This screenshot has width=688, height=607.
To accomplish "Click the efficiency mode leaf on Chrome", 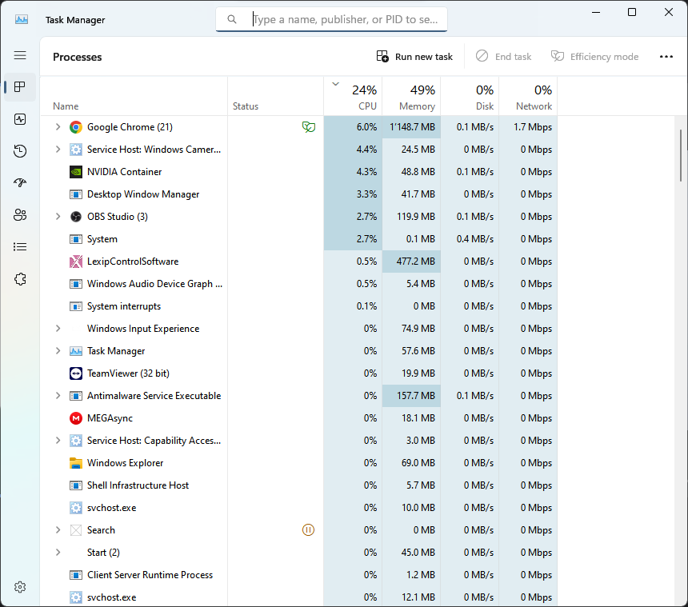I will (x=309, y=127).
